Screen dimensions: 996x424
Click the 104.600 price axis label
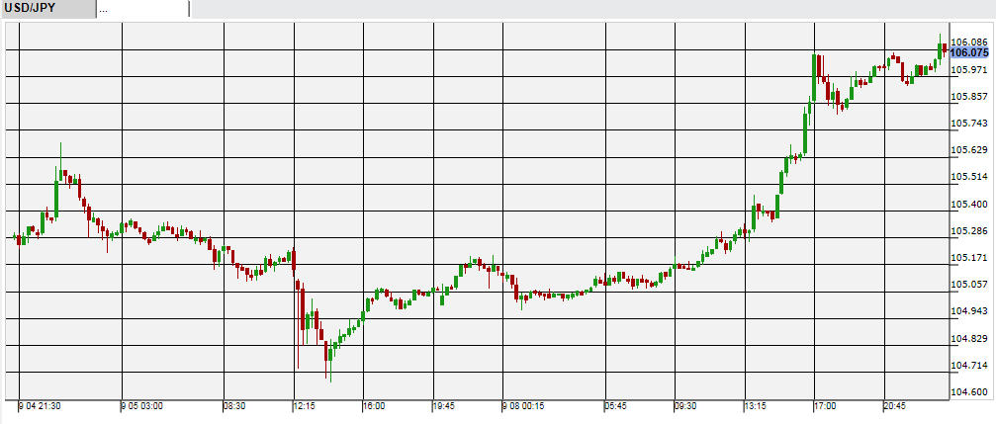pos(969,392)
